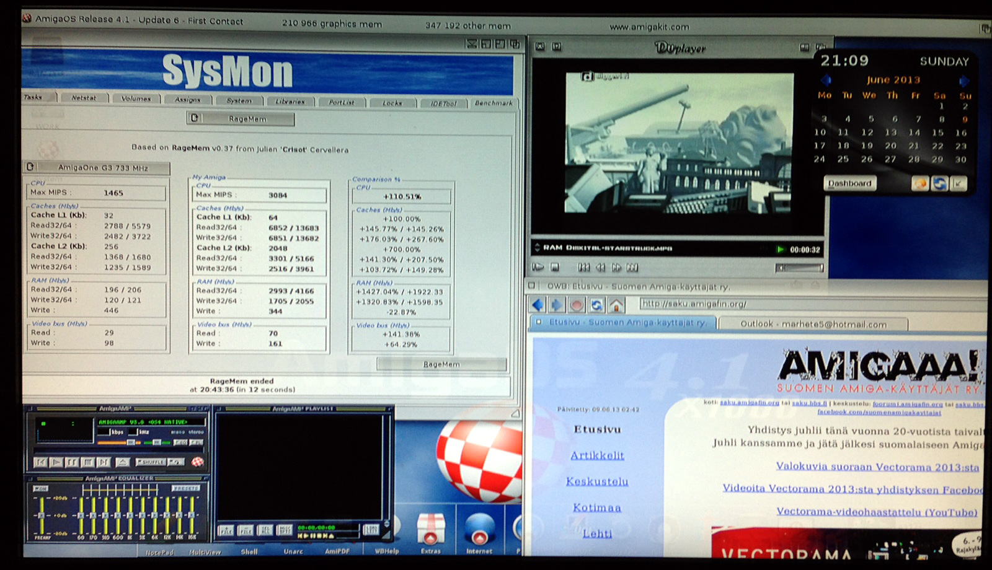Click the OWB URL address field
This screenshot has width=992, height=570.
[812, 304]
